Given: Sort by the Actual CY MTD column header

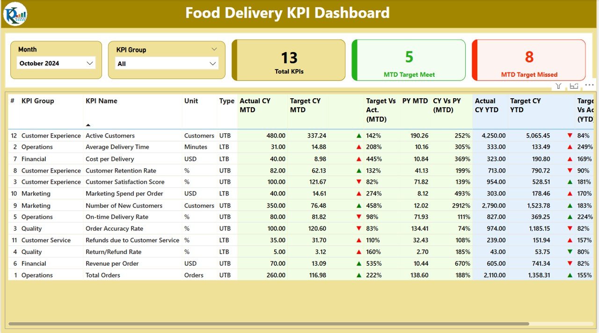Looking at the screenshot, I should tap(255, 105).
